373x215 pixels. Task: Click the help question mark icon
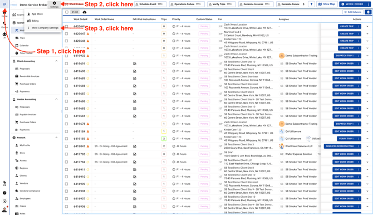4,193
